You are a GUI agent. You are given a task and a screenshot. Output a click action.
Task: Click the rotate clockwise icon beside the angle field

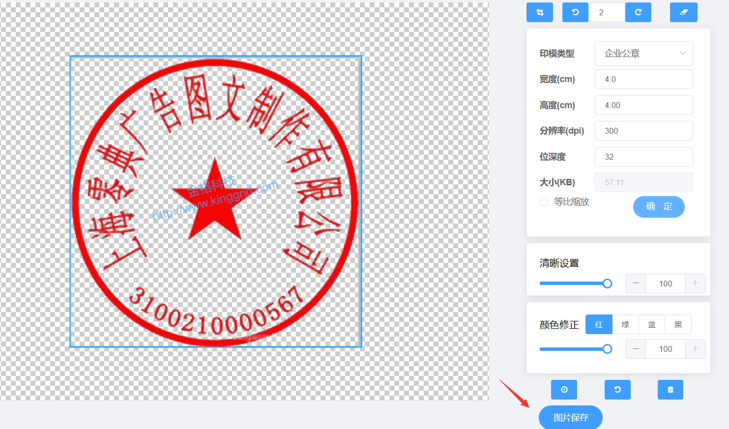638,12
